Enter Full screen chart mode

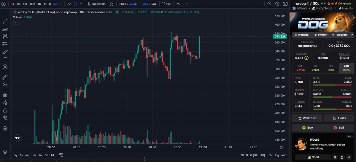(166, 4)
